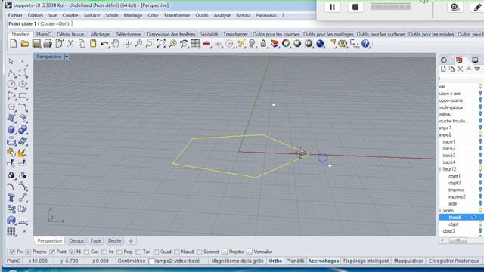Image resolution: width=484 pixels, height=272 pixels.
Task: Select the blue Box solid tool
Action: (x=11, y=130)
